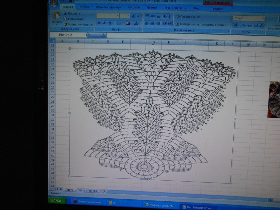Toggle bold Ж formatting

(99, 23)
